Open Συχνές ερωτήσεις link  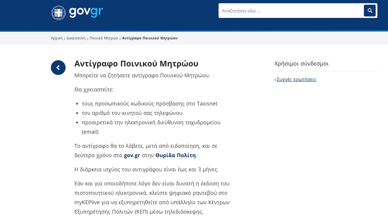tap(297, 79)
